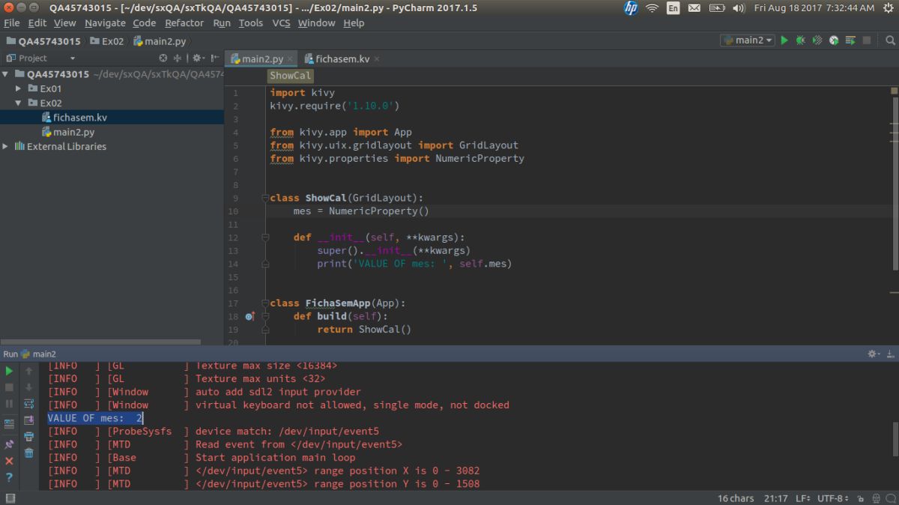Image resolution: width=899 pixels, height=505 pixels.
Task: Click the ShowCal breadcrumb label
Action: pyautogui.click(x=290, y=76)
